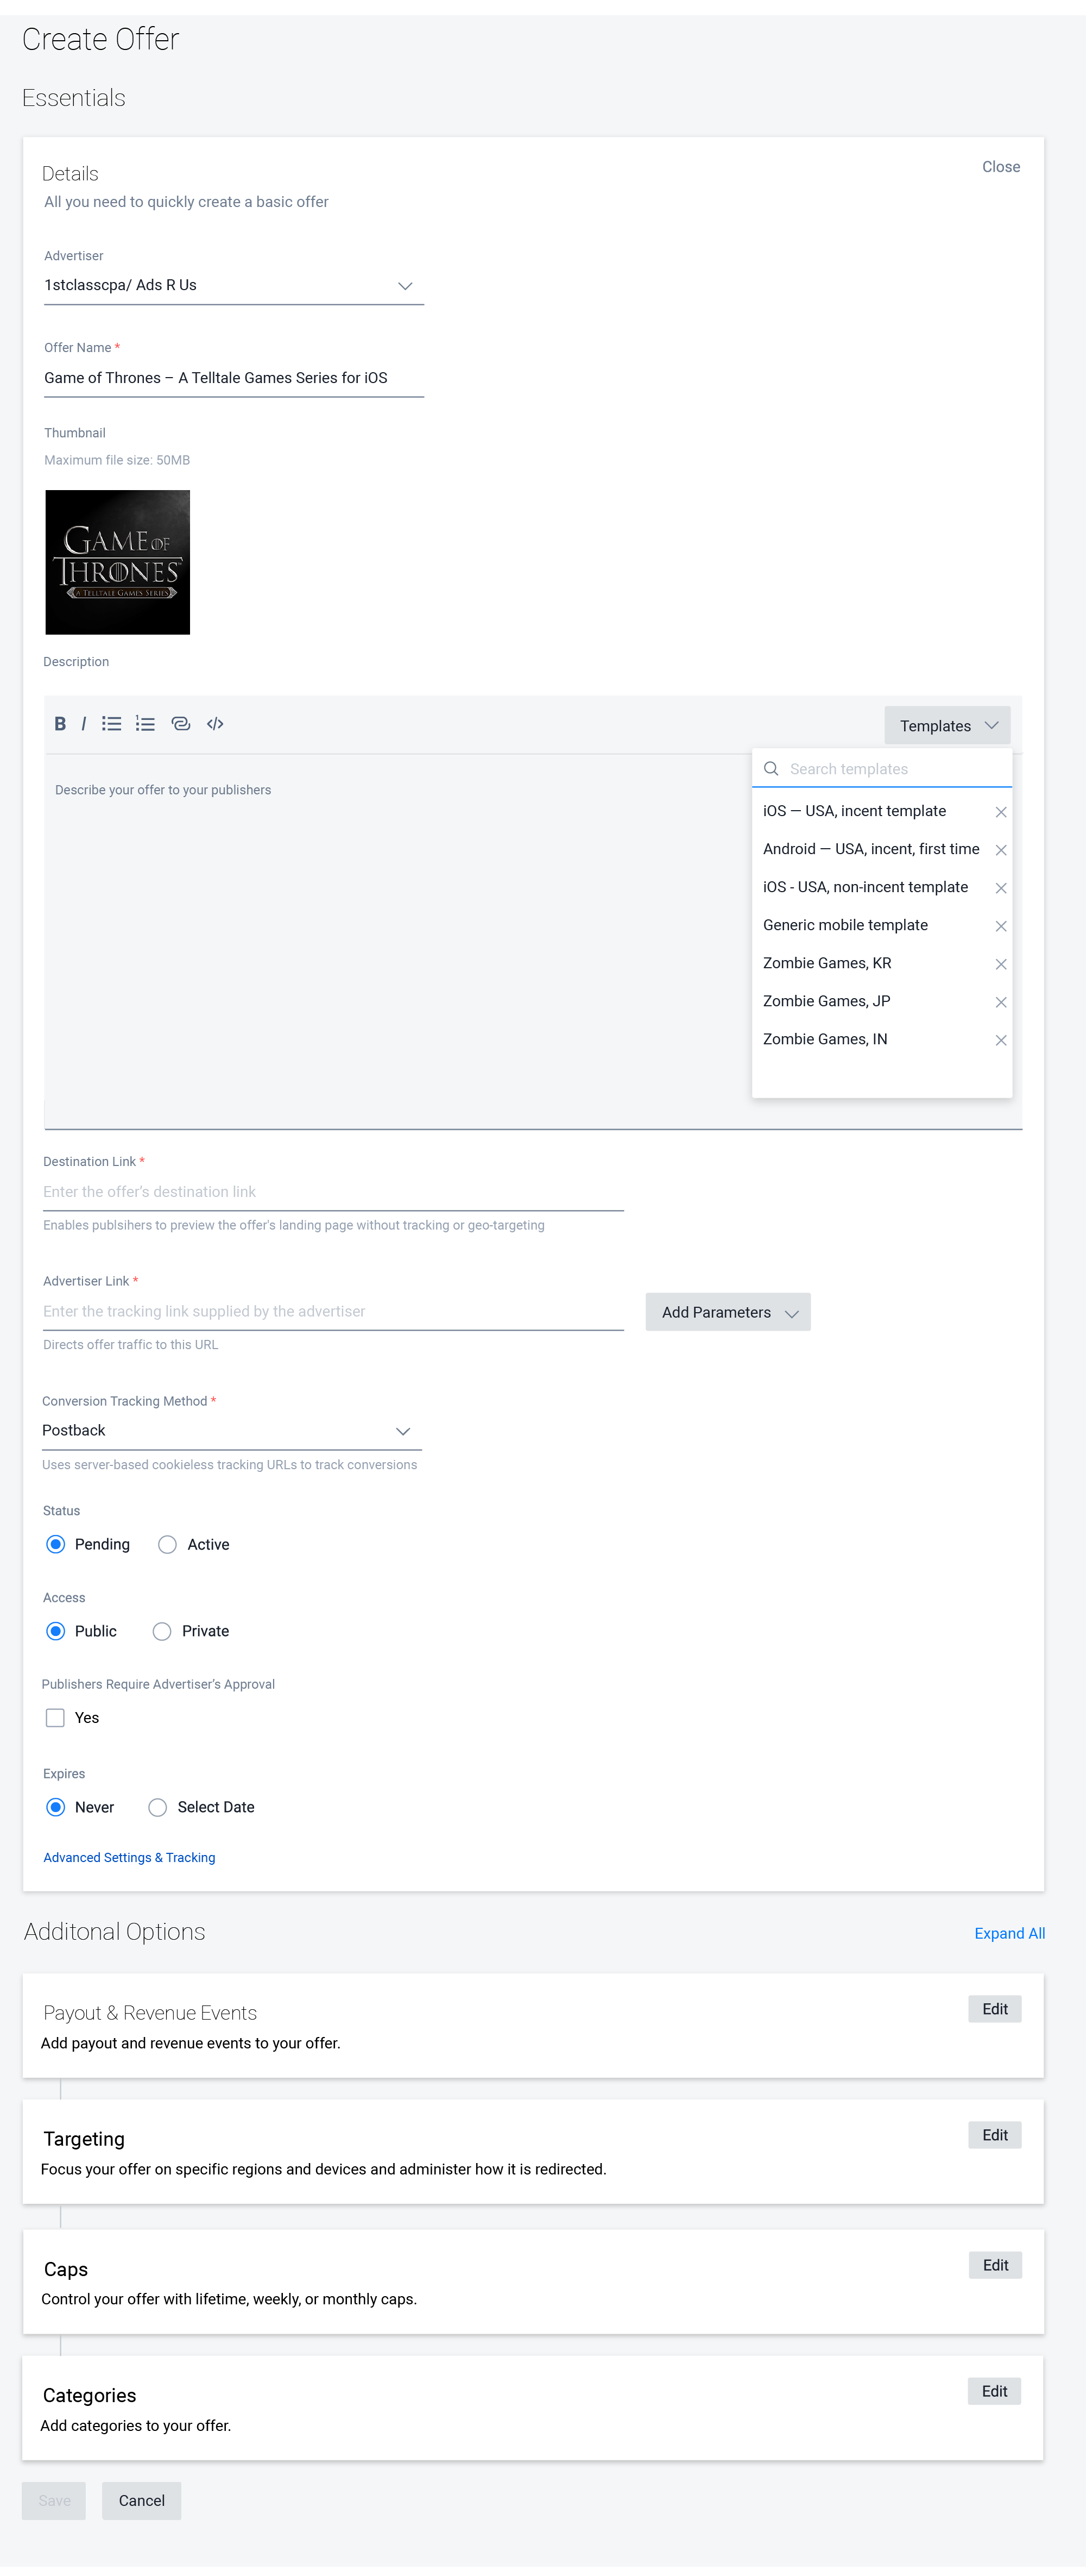1086x2576 pixels.
Task: Remove iOS - USA, non-incent template
Action: (x=1000, y=888)
